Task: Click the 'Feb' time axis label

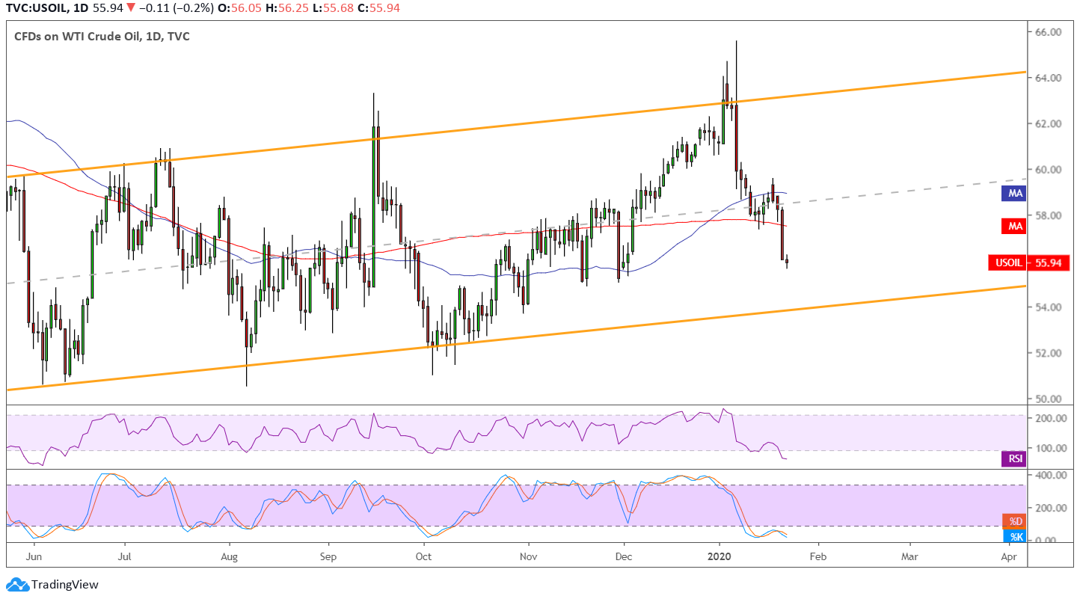Action: coord(818,556)
